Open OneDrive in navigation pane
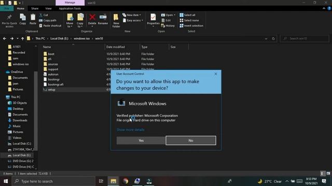This screenshot has height=186, width=332. [17, 72]
